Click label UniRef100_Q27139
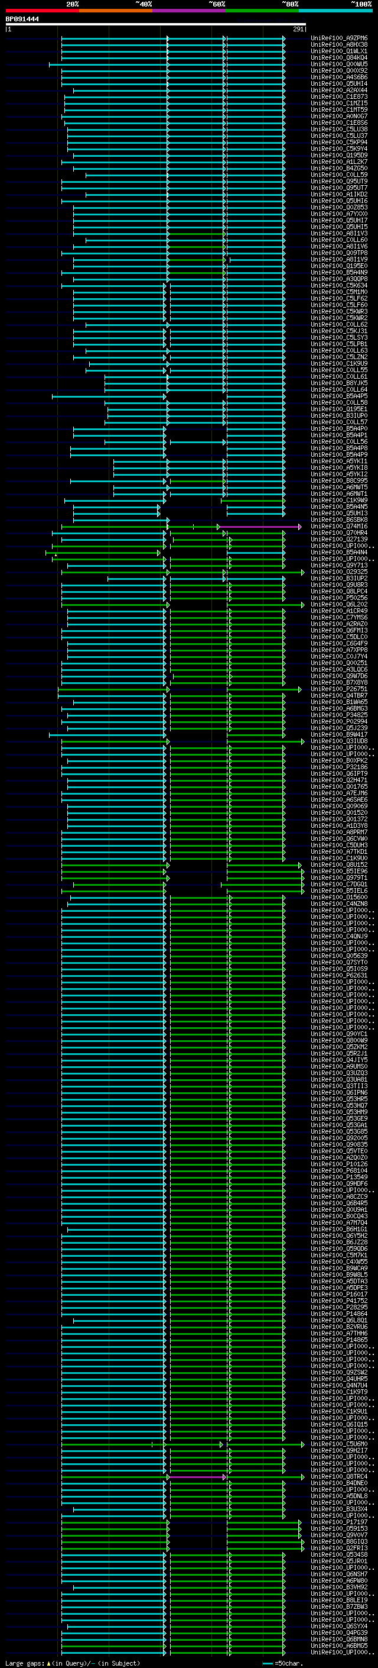Image resolution: width=378 pixels, height=1668 pixels. 339,540
